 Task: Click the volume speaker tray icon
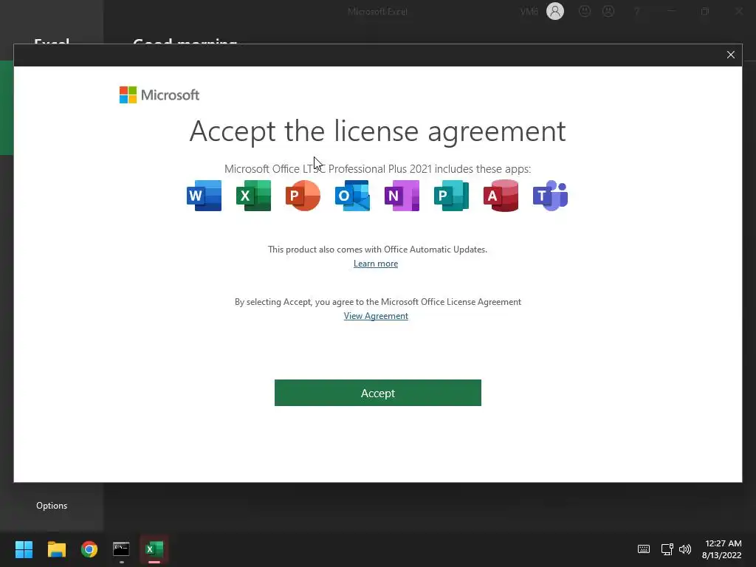684,549
